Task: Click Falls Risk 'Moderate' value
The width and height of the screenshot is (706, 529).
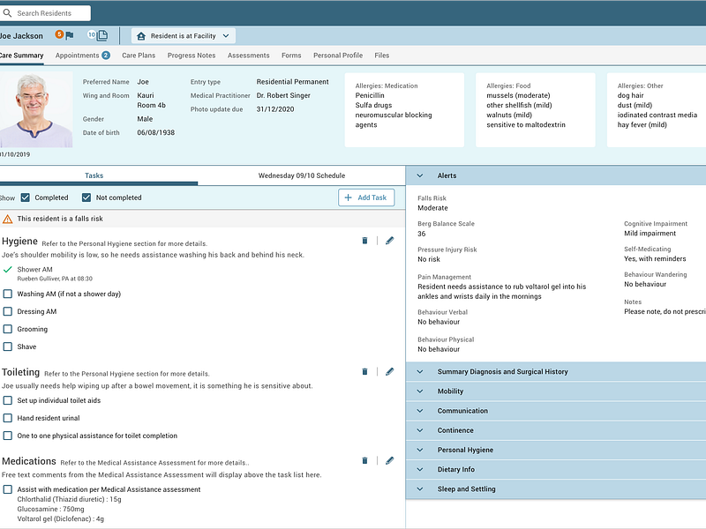Action: 432,208
